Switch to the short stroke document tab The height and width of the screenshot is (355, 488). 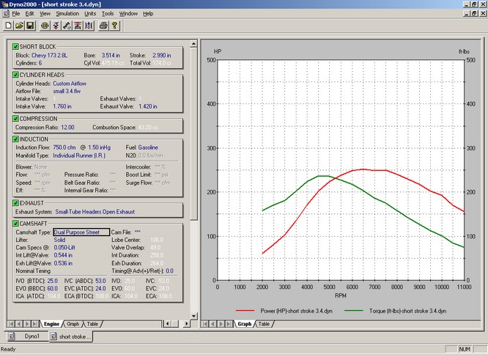[x=72, y=337]
